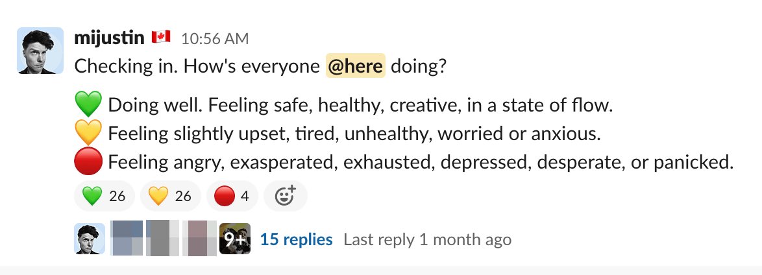Click the second replier avatar in thread
Viewport: 762px width, 275px height.
click(x=127, y=239)
